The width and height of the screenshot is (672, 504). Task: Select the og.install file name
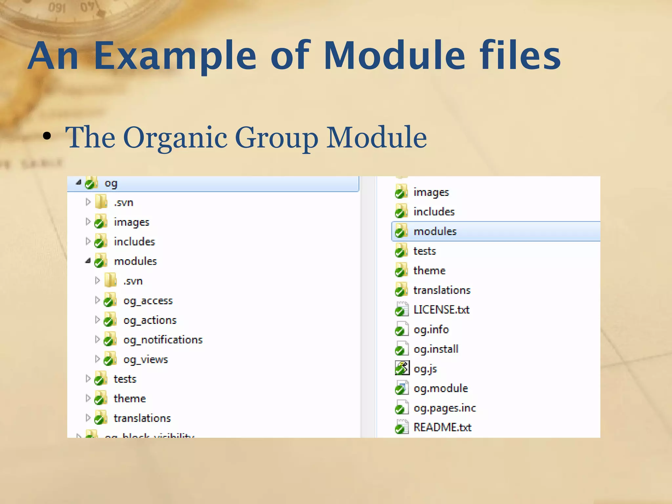(x=436, y=349)
